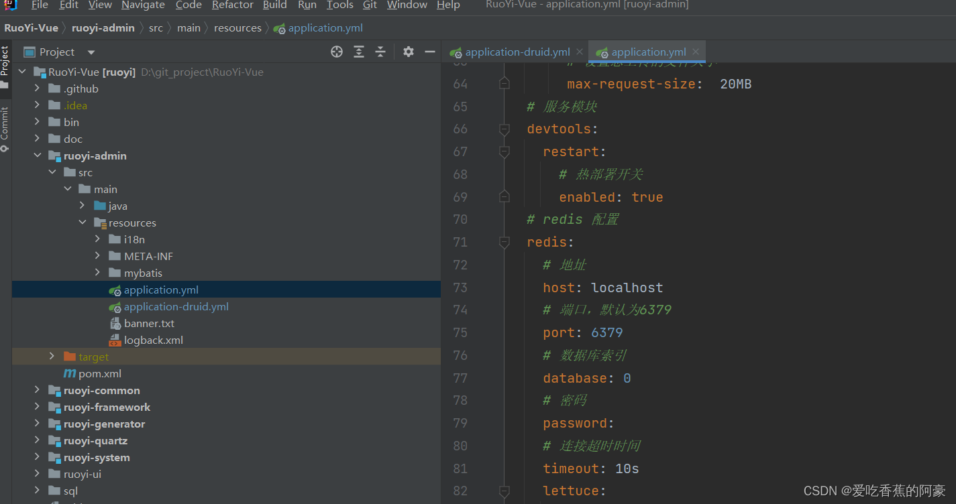Image resolution: width=956 pixels, height=504 pixels.
Task: Click resources breadcrumb in navigation bar
Action: point(237,28)
